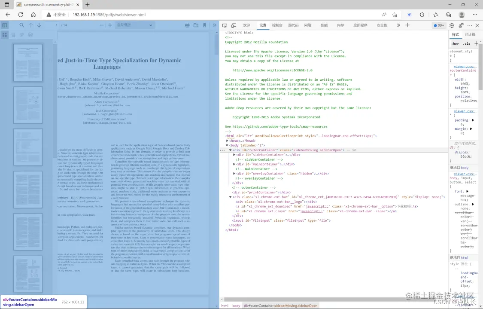
Task: Select the fileInput input element line
Action: click(x=281, y=220)
